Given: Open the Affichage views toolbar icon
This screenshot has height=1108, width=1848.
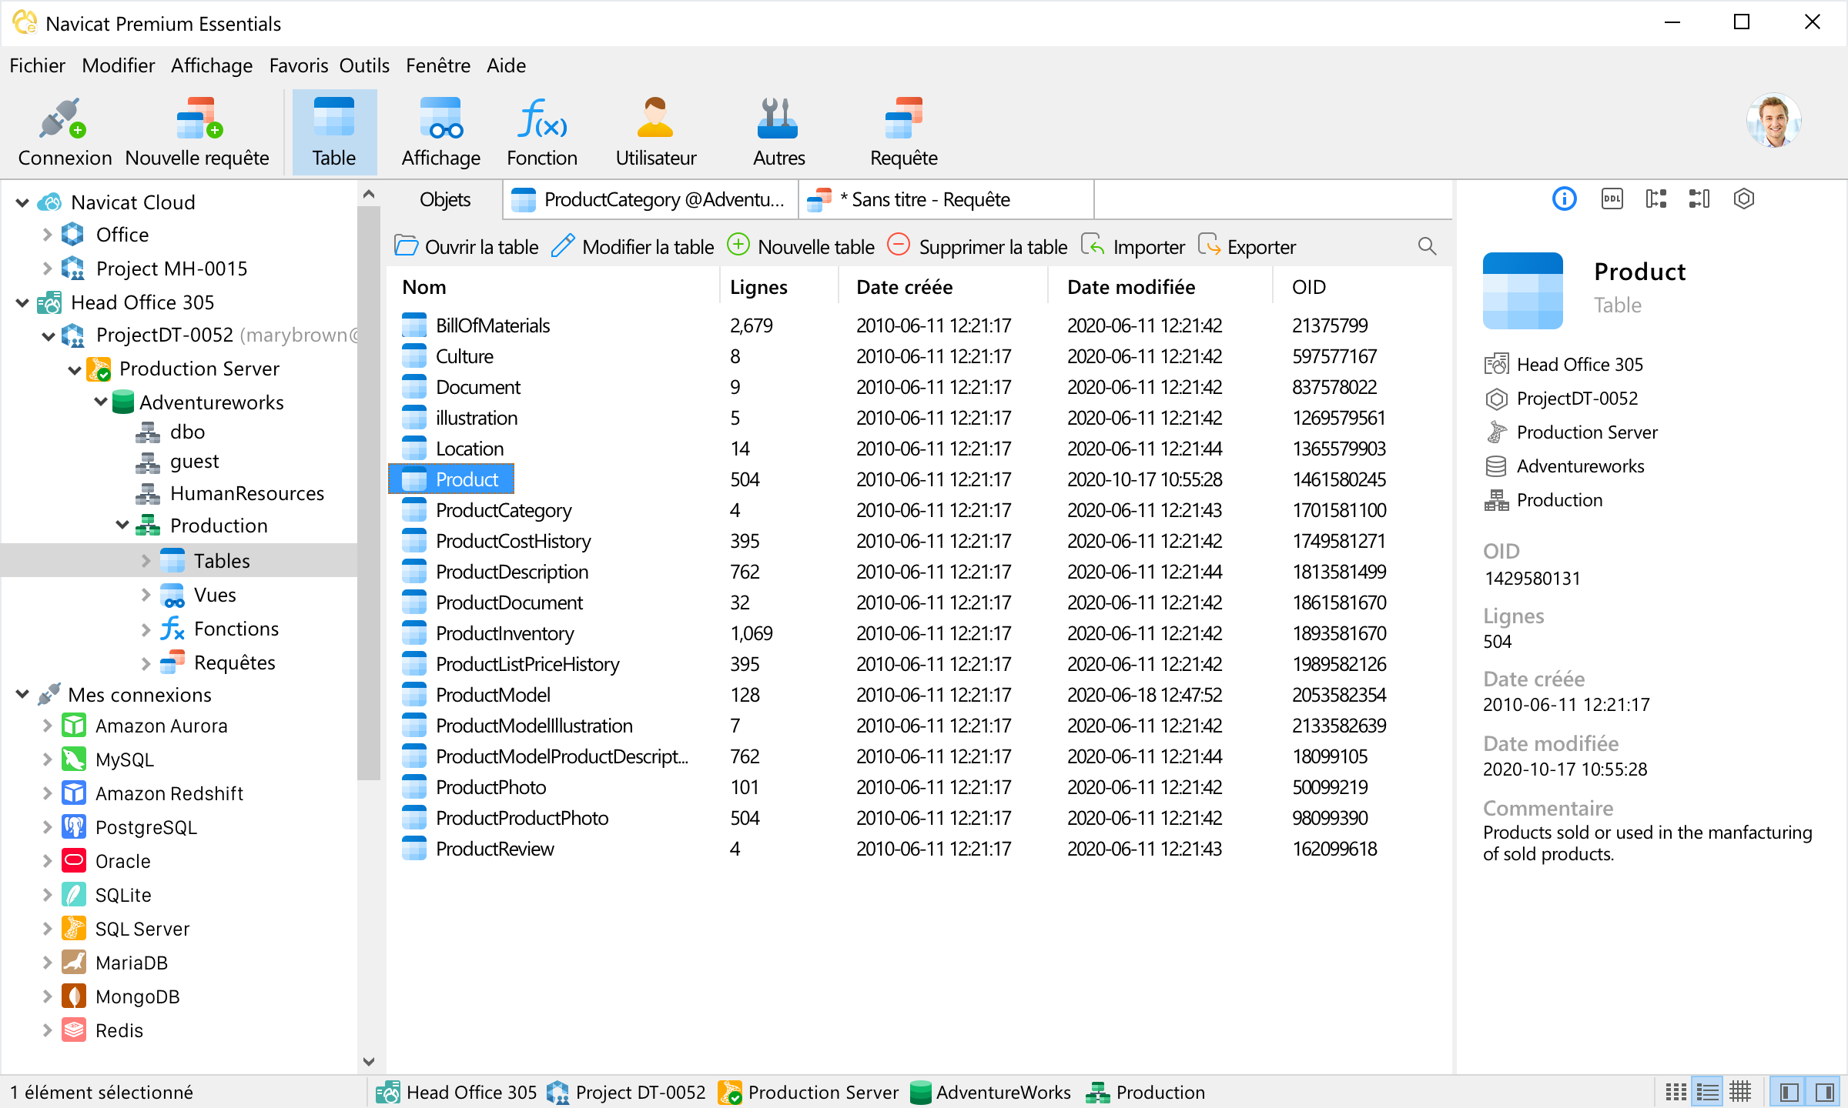Looking at the screenshot, I should tap(440, 132).
